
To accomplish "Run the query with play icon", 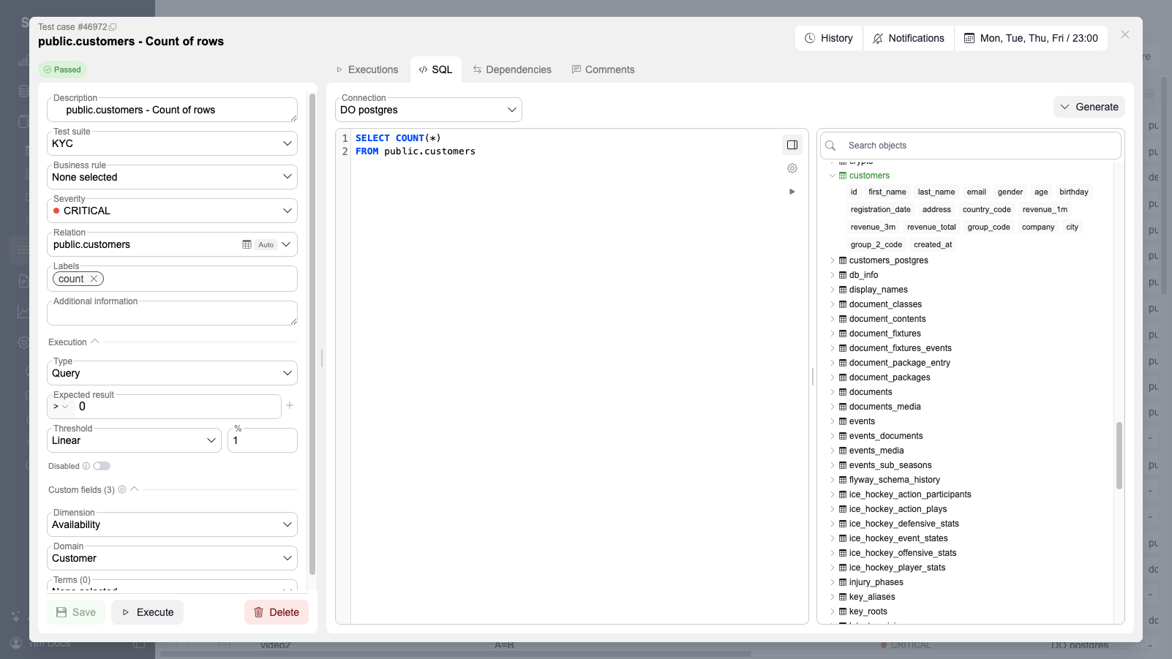I will [792, 192].
